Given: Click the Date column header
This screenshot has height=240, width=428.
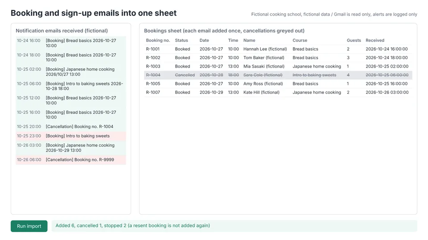Looking at the screenshot, I should [x=204, y=40].
